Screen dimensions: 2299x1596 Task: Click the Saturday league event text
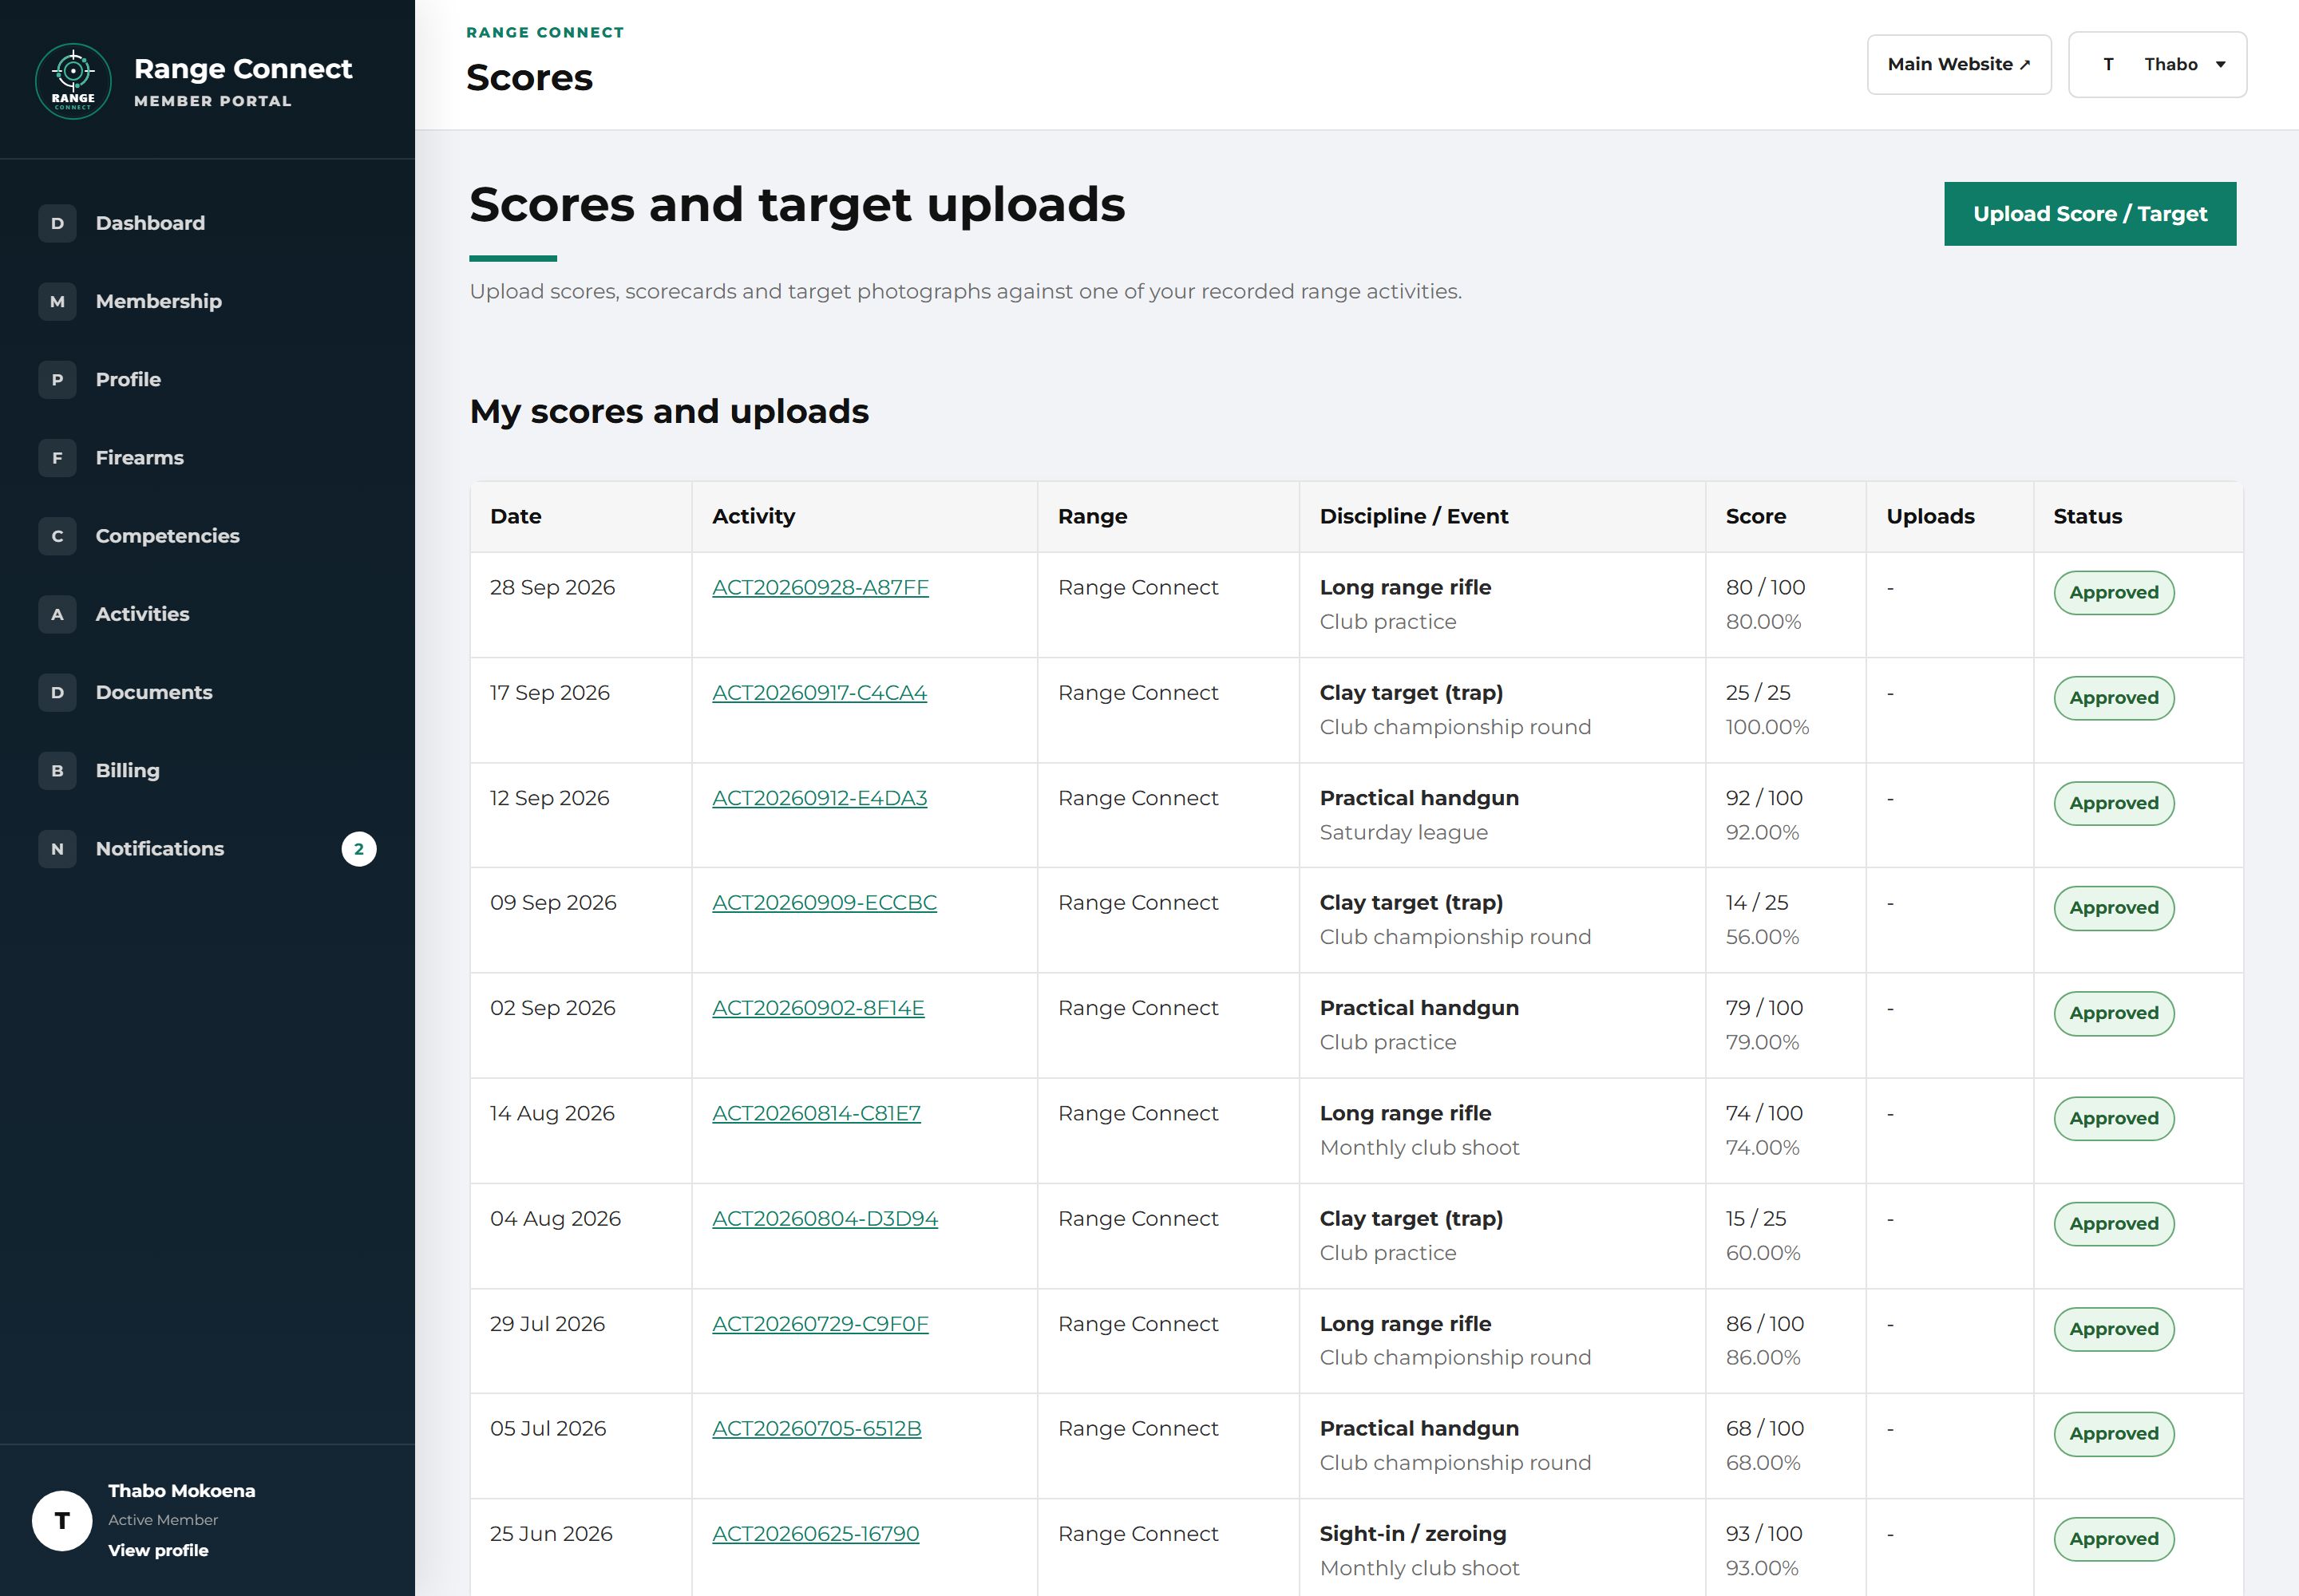1403,833
